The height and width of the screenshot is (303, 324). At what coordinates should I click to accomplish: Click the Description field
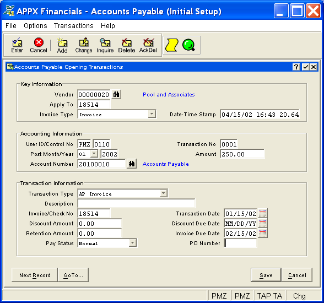[x=136, y=204]
